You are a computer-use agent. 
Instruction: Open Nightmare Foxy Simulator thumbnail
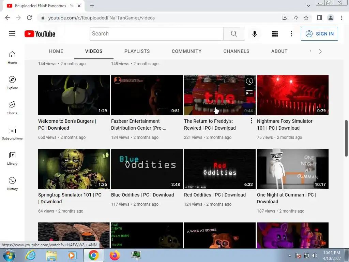(x=293, y=95)
